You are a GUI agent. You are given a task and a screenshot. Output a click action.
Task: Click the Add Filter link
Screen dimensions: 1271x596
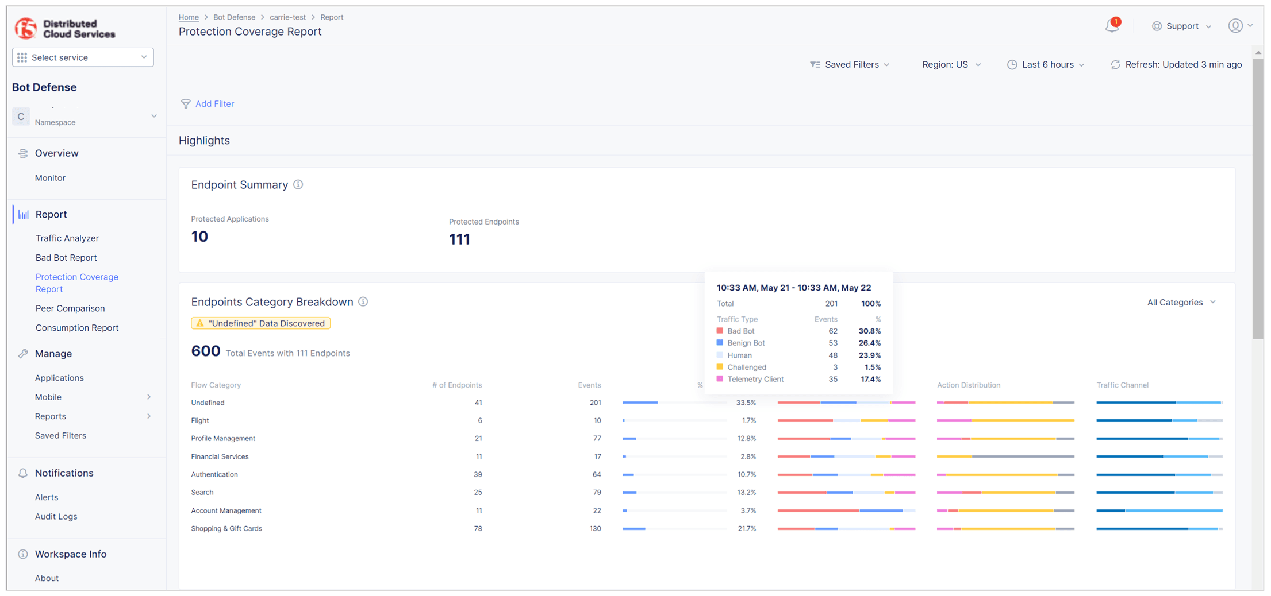point(214,104)
